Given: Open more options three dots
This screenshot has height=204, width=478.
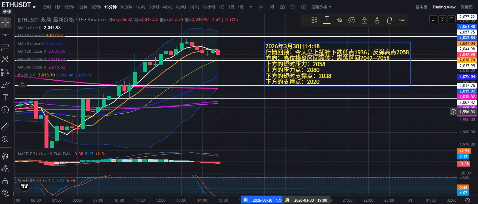Looking at the screenshot, I should click(x=402, y=20).
